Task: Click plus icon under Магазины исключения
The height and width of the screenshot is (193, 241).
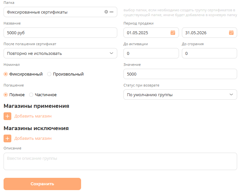Action: [7, 138]
